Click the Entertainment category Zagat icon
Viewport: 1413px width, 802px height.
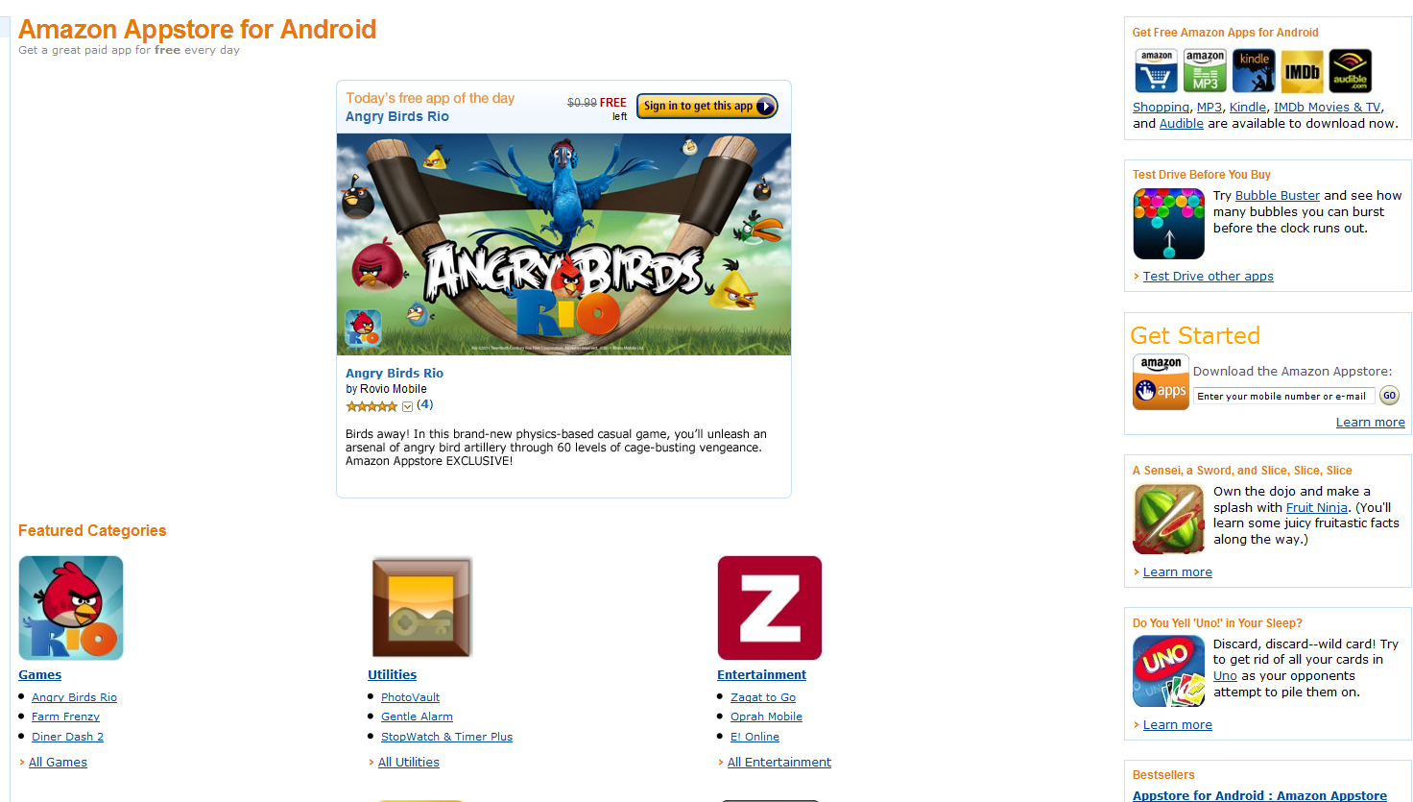click(x=770, y=608)
